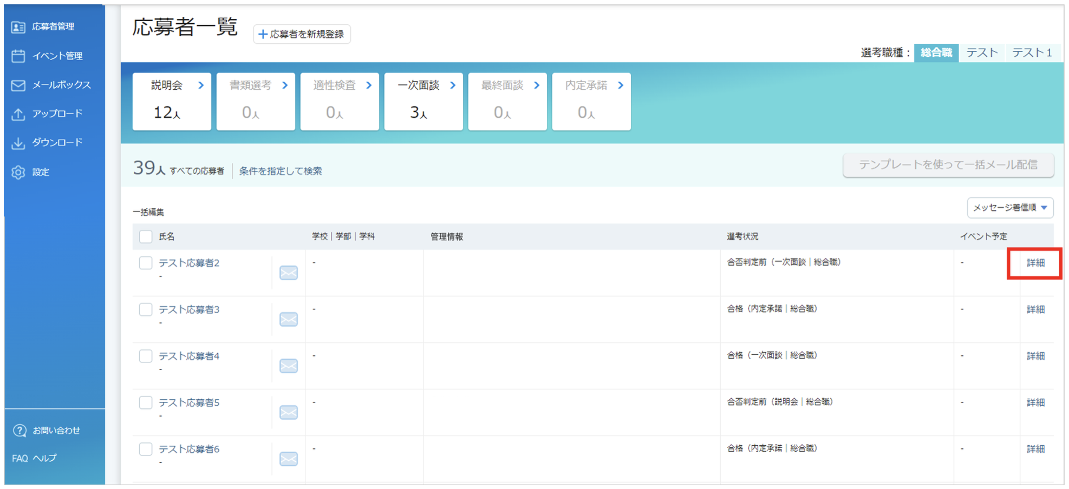
Task: Open 設定 gear icon
Action: (18, 172)
